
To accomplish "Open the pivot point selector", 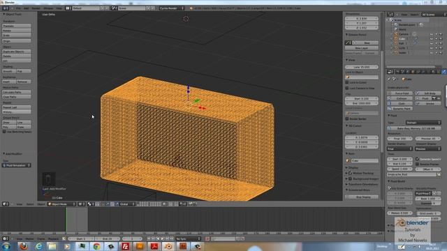I will 91,204.
